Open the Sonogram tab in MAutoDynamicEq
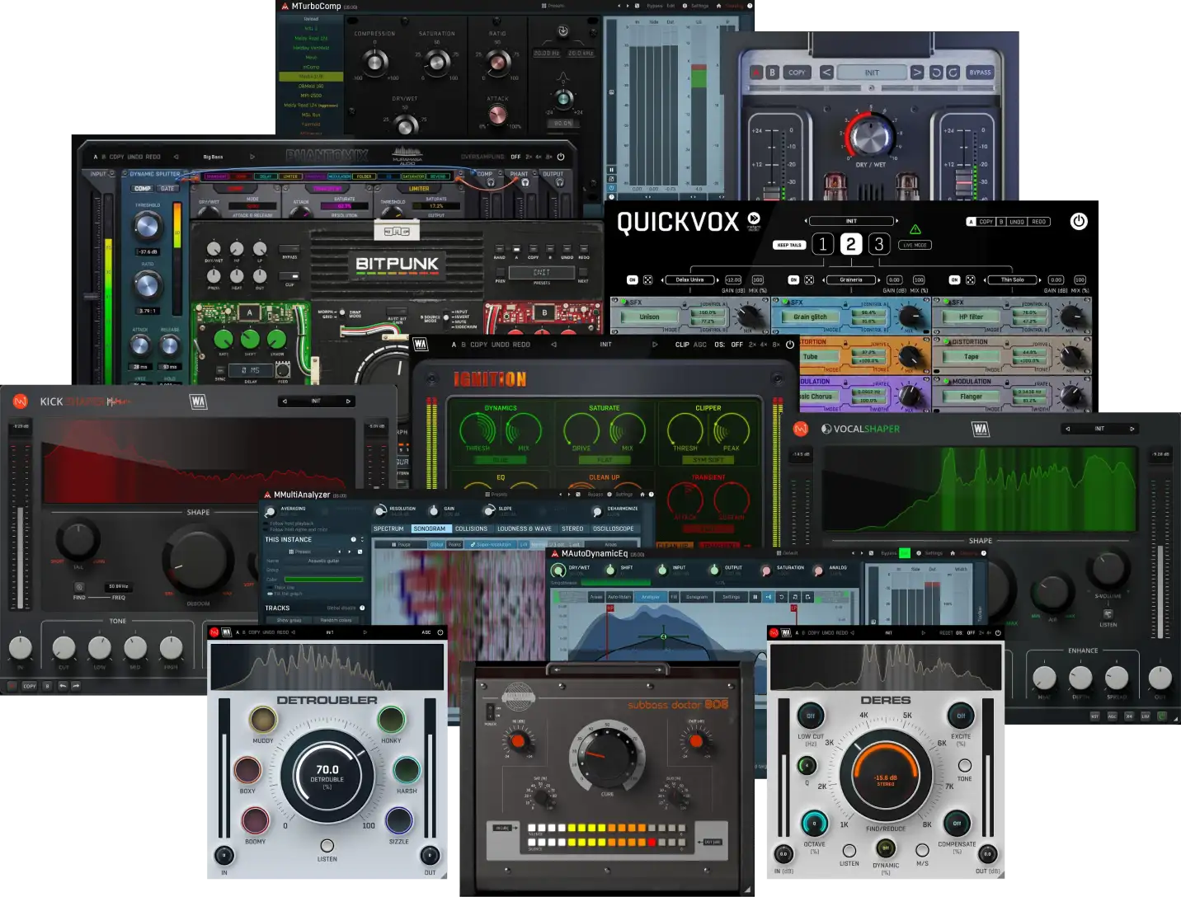The image size is (1181, 897). pos(696,597)
